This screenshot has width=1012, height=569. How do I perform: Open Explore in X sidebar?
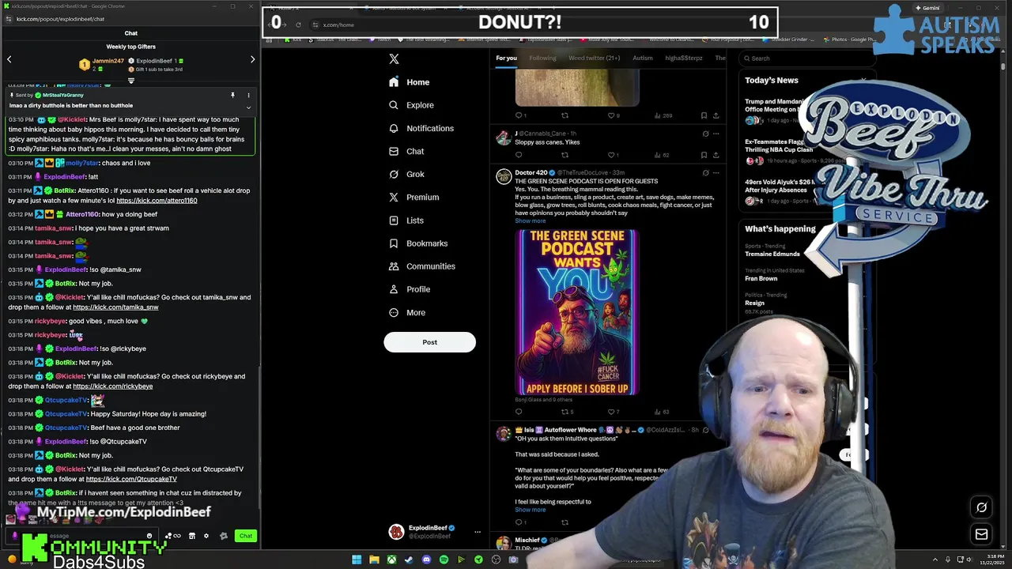click(411, 105)
